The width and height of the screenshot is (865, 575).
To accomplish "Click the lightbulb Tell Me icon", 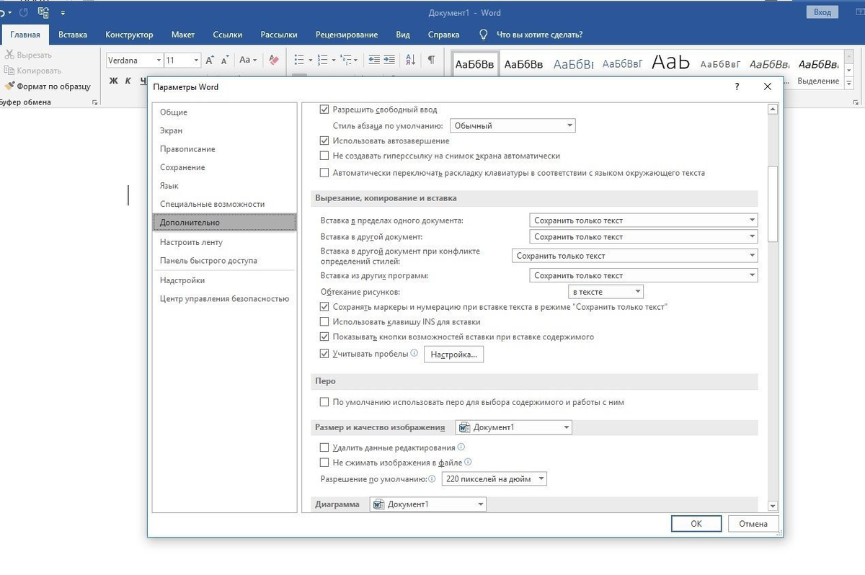I will tap(484, 35).
